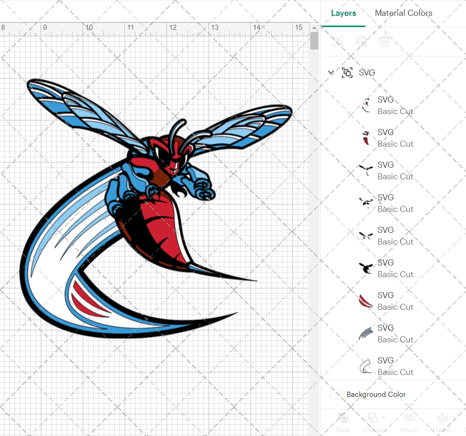Open the Background Color swatch
The image size is (466, 436).
click(x=336, y=394)
